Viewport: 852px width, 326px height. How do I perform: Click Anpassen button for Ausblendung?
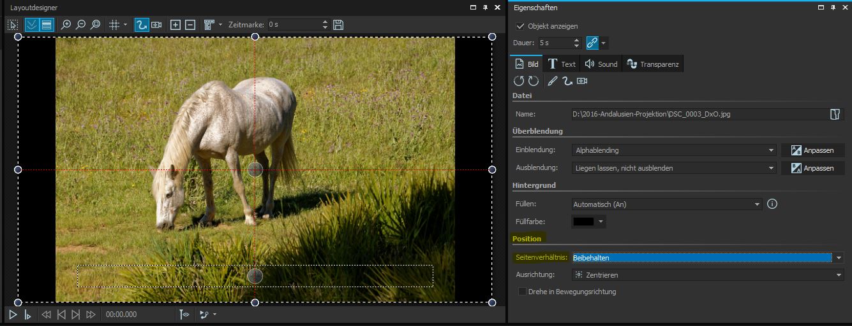812,168
